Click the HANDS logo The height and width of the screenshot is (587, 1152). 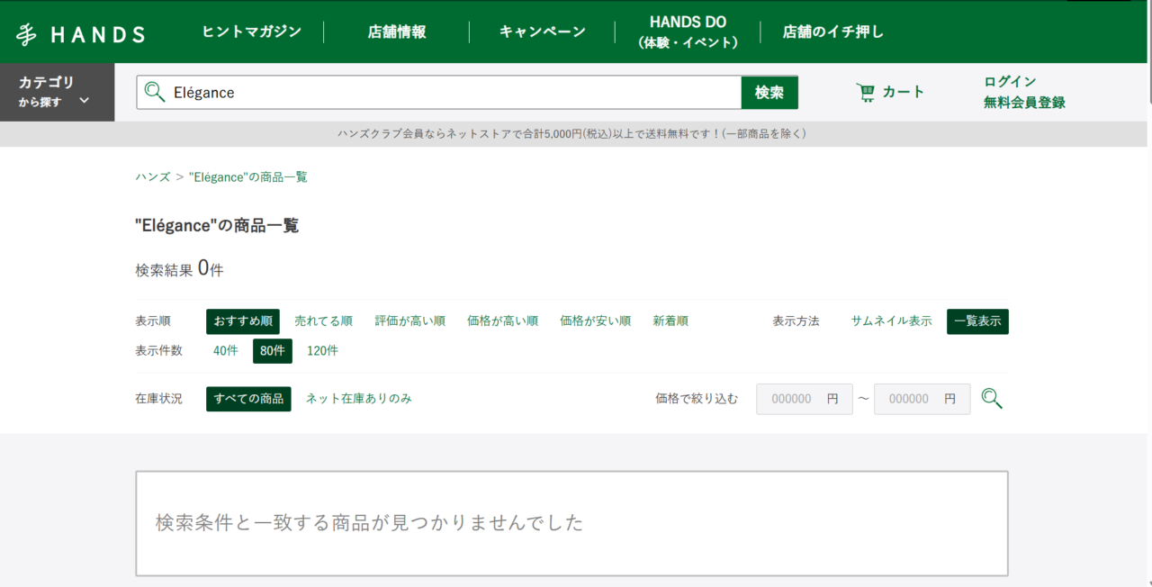click(80, 34)
